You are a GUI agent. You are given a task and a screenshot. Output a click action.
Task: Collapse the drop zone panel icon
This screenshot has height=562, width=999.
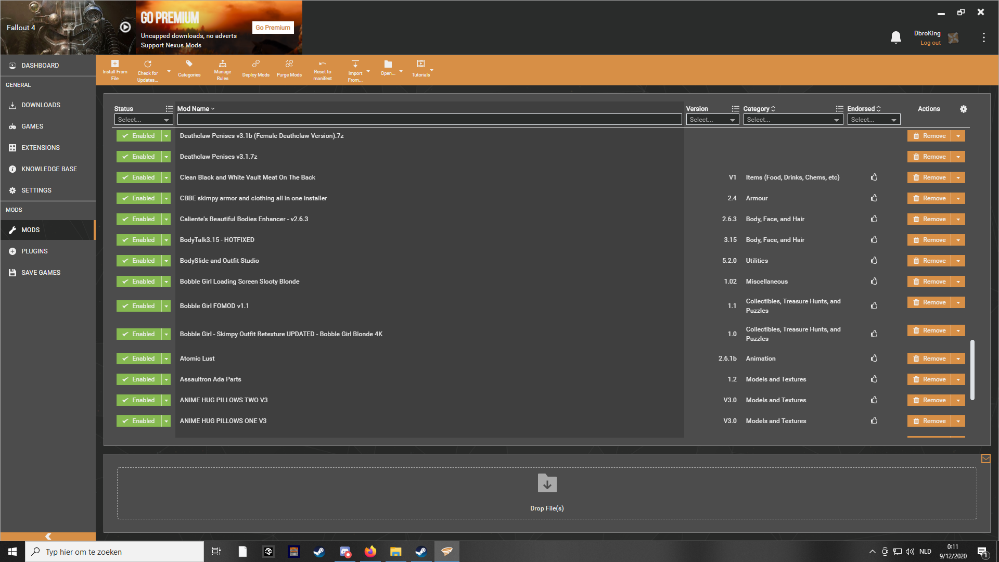[x=985, y=458]
